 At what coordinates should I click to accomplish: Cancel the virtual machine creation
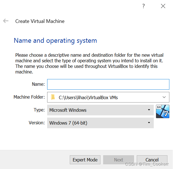tap(152, 160)
